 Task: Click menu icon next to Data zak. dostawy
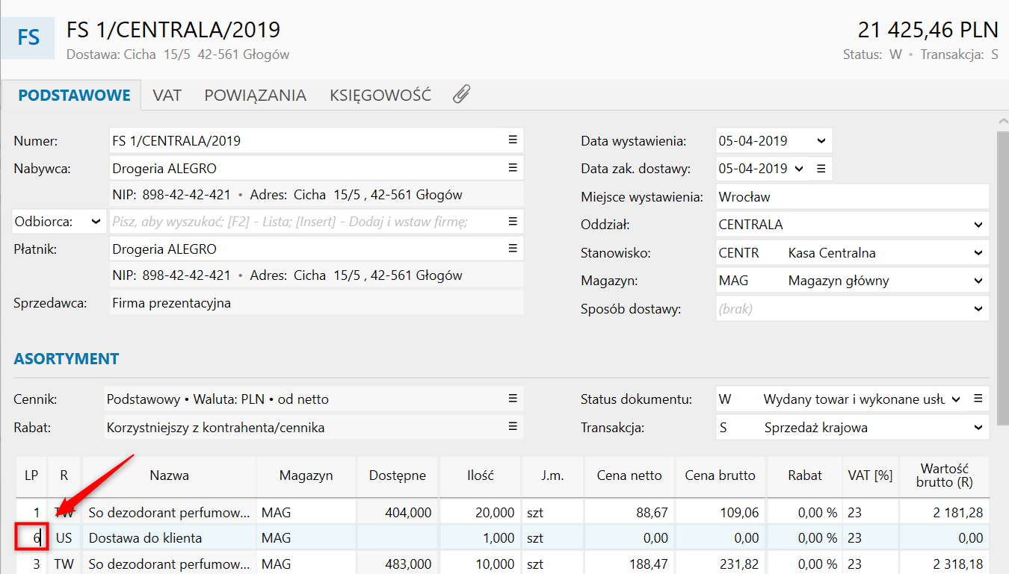click(821, 169)
